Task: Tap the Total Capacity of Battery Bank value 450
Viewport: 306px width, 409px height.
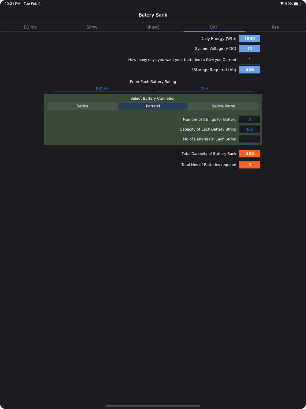Action: [x=250, y=154]
